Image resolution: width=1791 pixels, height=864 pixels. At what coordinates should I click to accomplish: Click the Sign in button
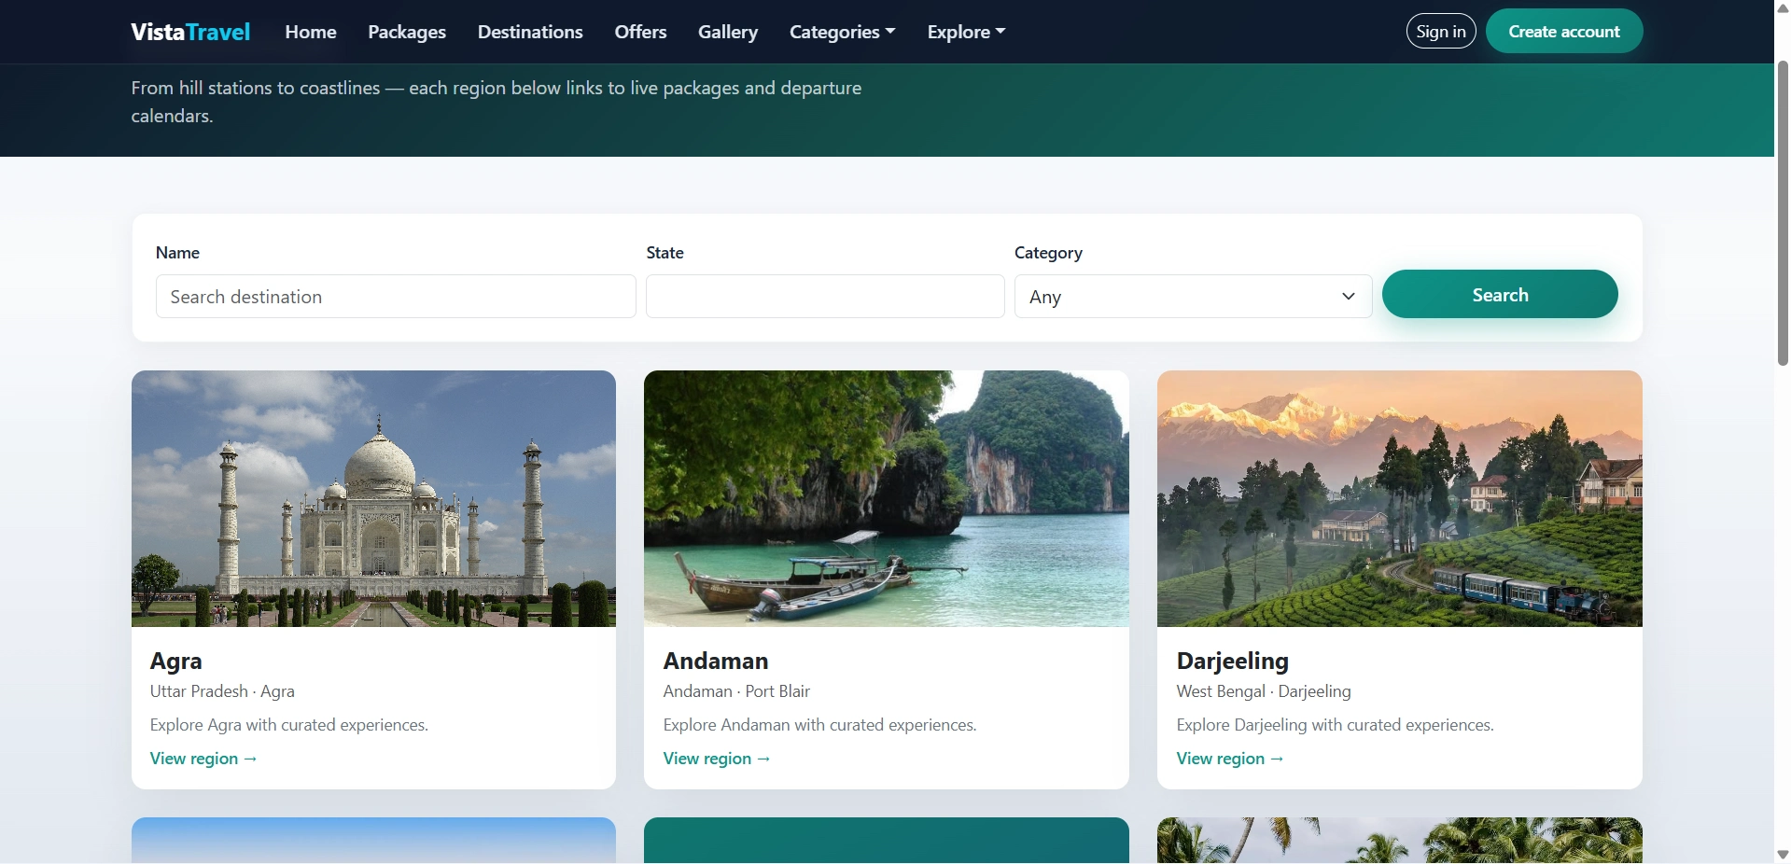tap(1441, 31)
